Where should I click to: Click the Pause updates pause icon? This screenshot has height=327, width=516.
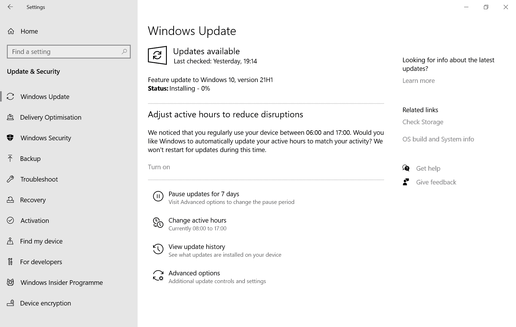point(158,196)
